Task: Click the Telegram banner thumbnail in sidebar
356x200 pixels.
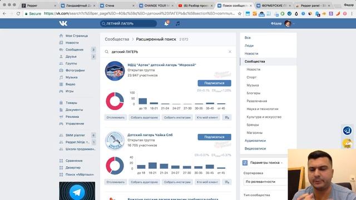Action: [77, 191]
